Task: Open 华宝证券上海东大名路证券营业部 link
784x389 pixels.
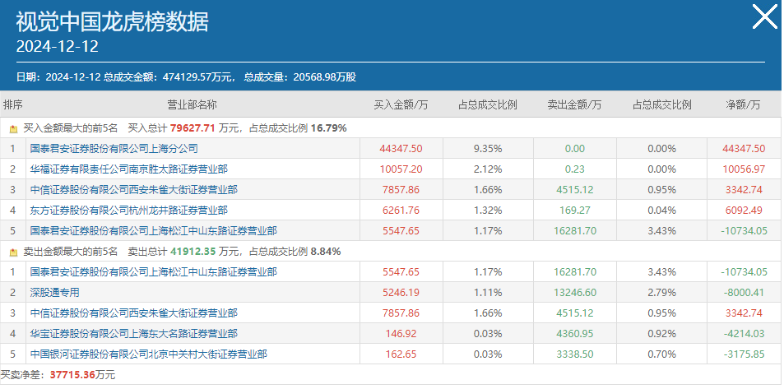Action: click(x=133, y=334)
